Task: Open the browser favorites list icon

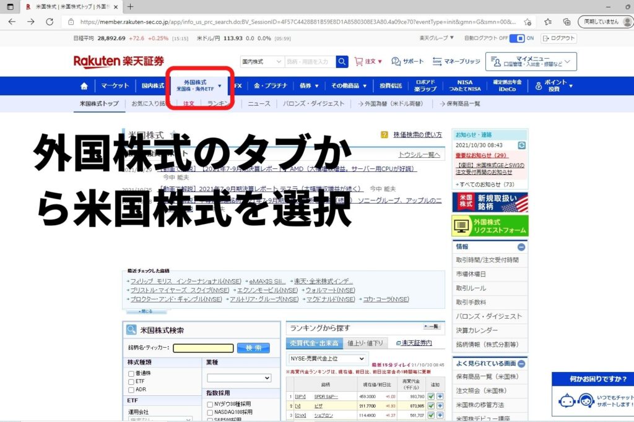Action: (548, 22)
